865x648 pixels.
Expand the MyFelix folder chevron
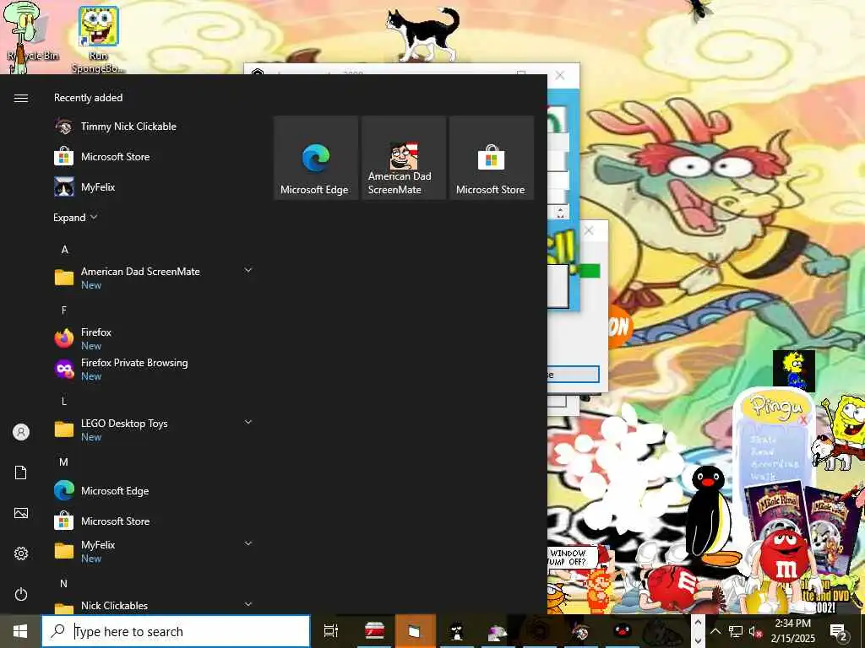click(x=248, y=543)
